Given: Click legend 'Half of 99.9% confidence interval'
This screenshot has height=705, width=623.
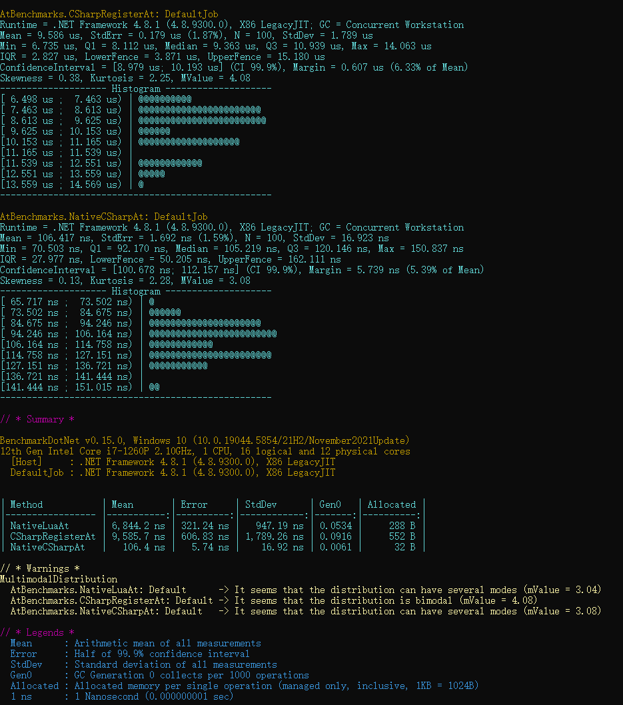Looking at the screenshot, I should click(x=163, y=654).
